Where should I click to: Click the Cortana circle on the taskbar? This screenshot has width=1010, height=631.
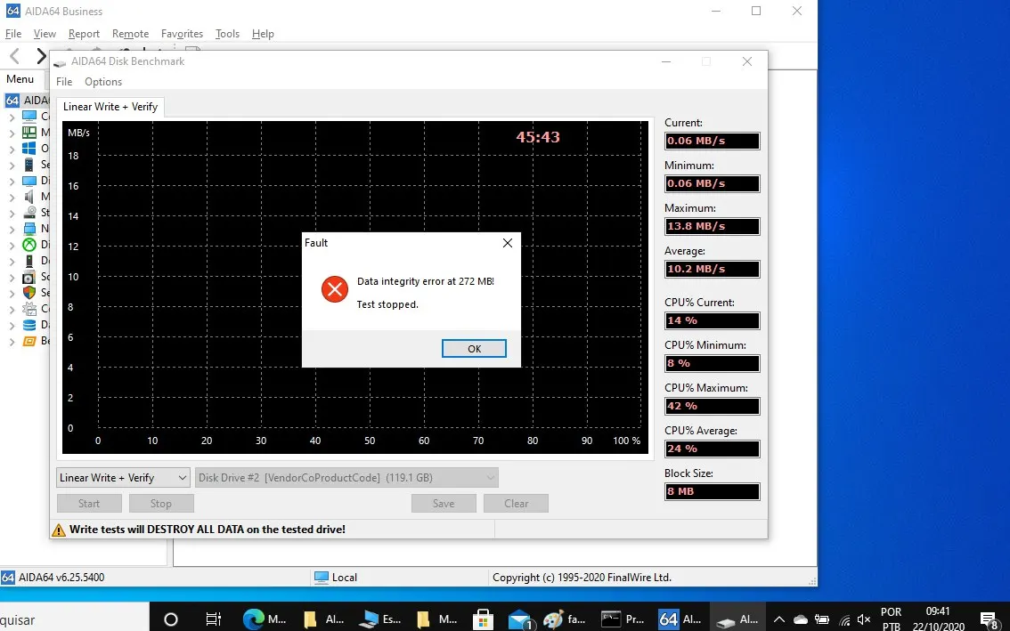(x=171, y=619)
